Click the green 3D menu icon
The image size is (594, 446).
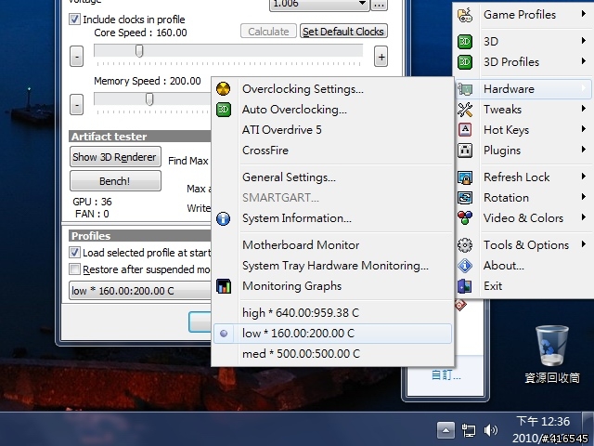(x=465, y=41)
